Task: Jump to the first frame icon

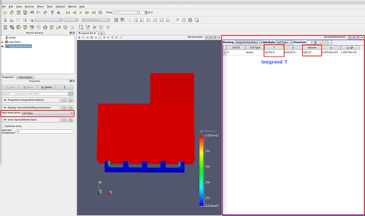Action: (67, 12)
